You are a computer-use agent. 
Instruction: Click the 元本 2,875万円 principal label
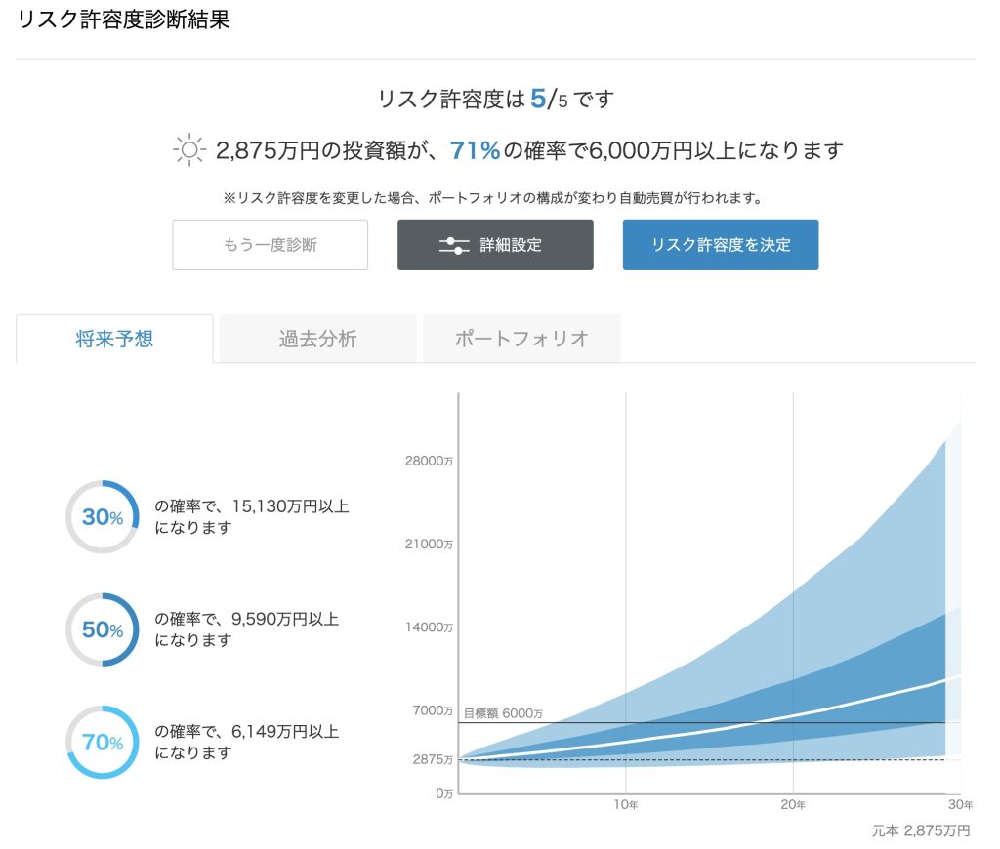(x=921, y=830)
